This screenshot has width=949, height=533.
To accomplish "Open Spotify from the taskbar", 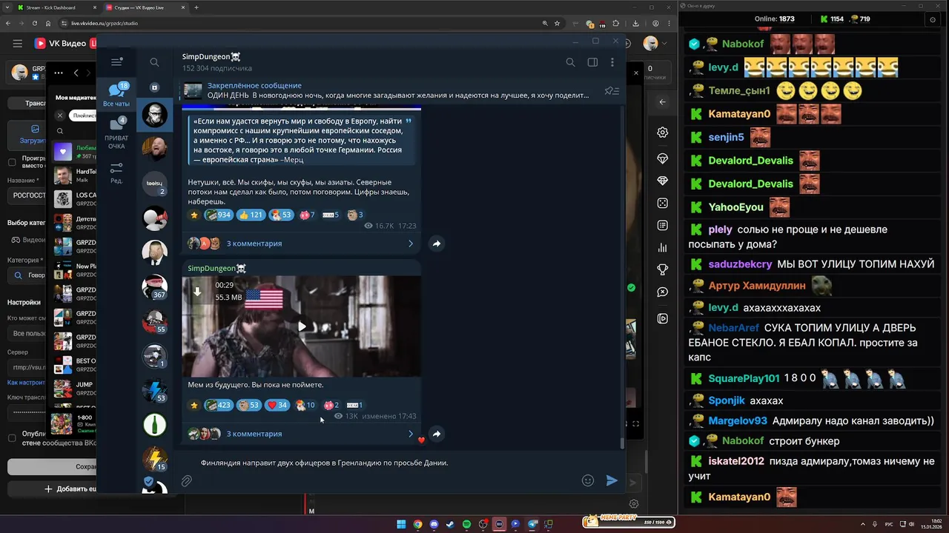I will [x=466, y=524].
